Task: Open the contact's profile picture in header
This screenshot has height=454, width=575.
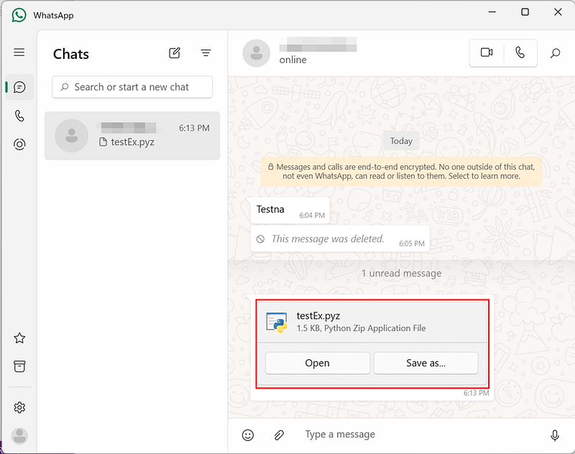Action: 257,53
